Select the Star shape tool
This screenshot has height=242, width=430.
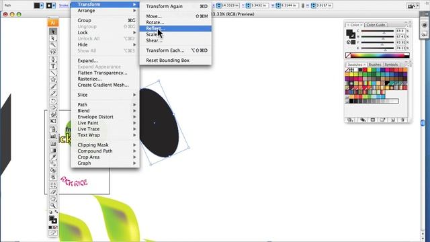point(53,80)
